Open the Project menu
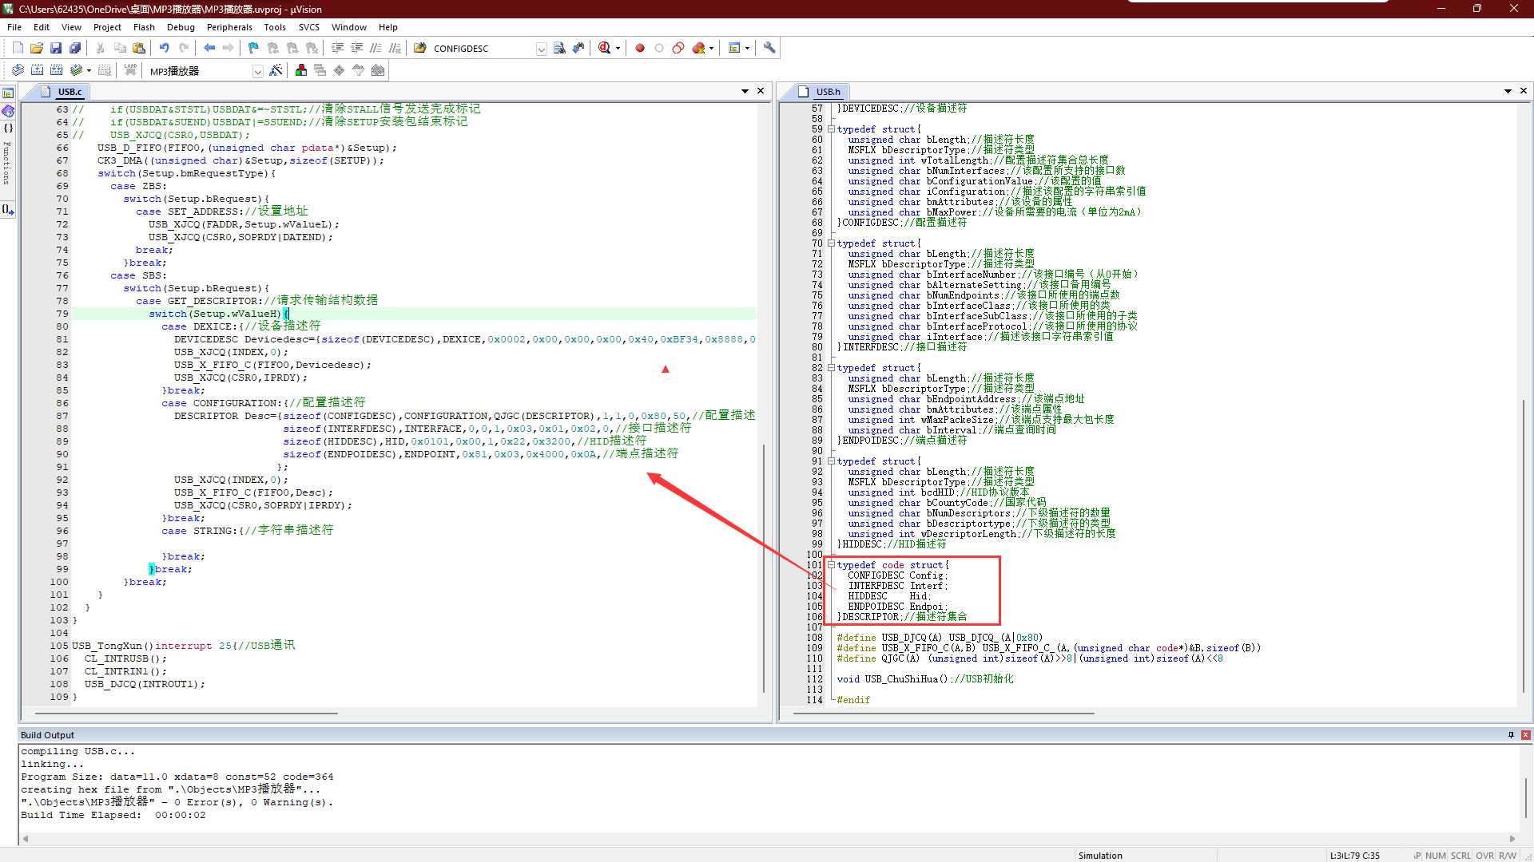Viewport: 1534px width, 862px height. (107, 27)
